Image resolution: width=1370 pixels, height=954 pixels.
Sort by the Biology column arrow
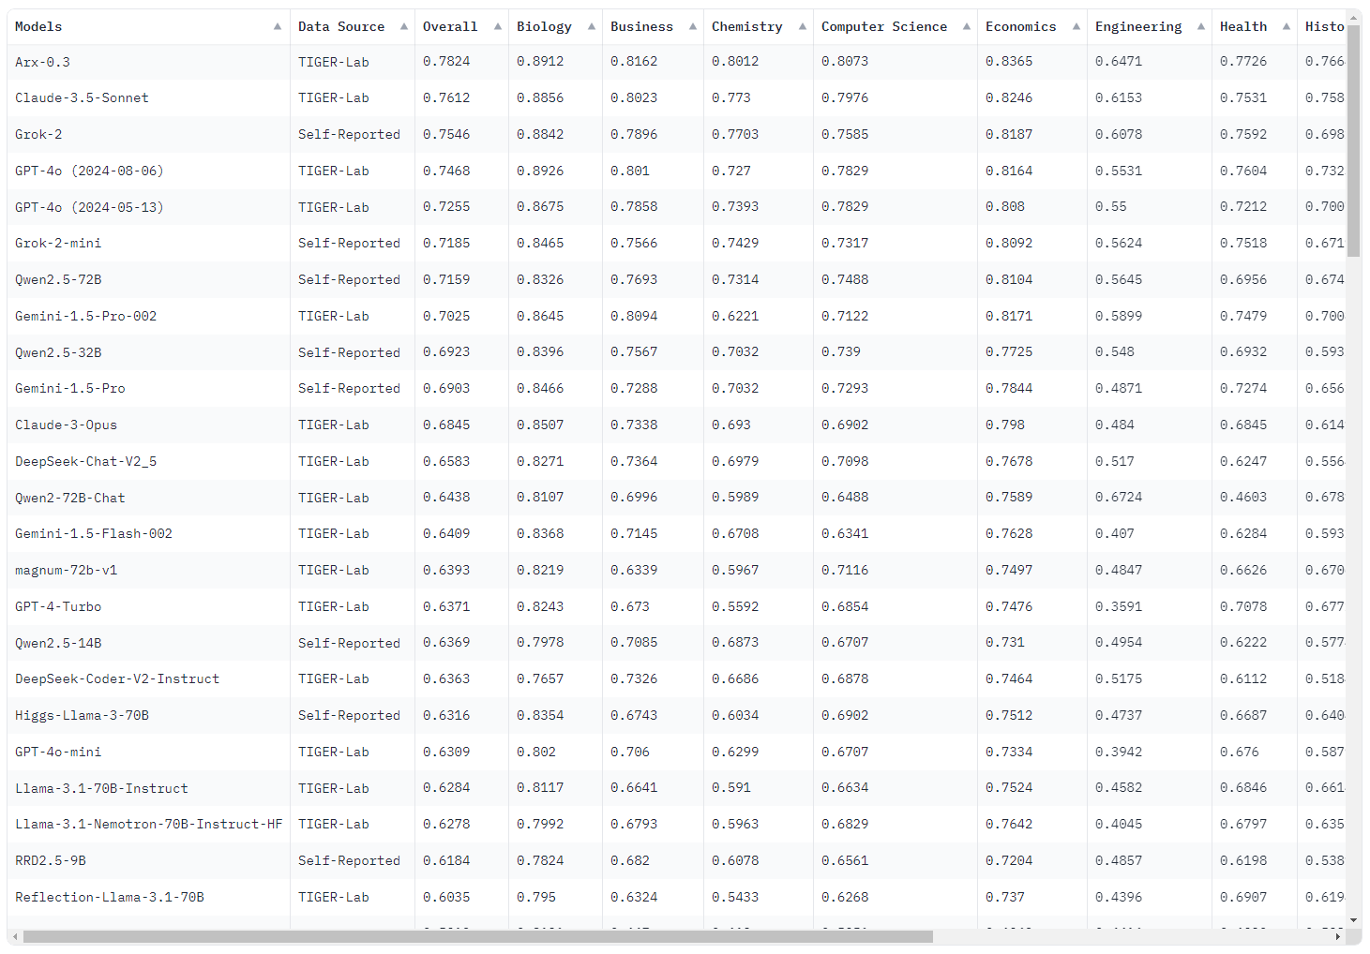pyautogui.click(x=592, y=26)
